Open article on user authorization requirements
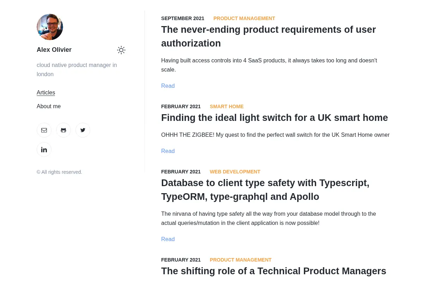 [x=269, y=36]
